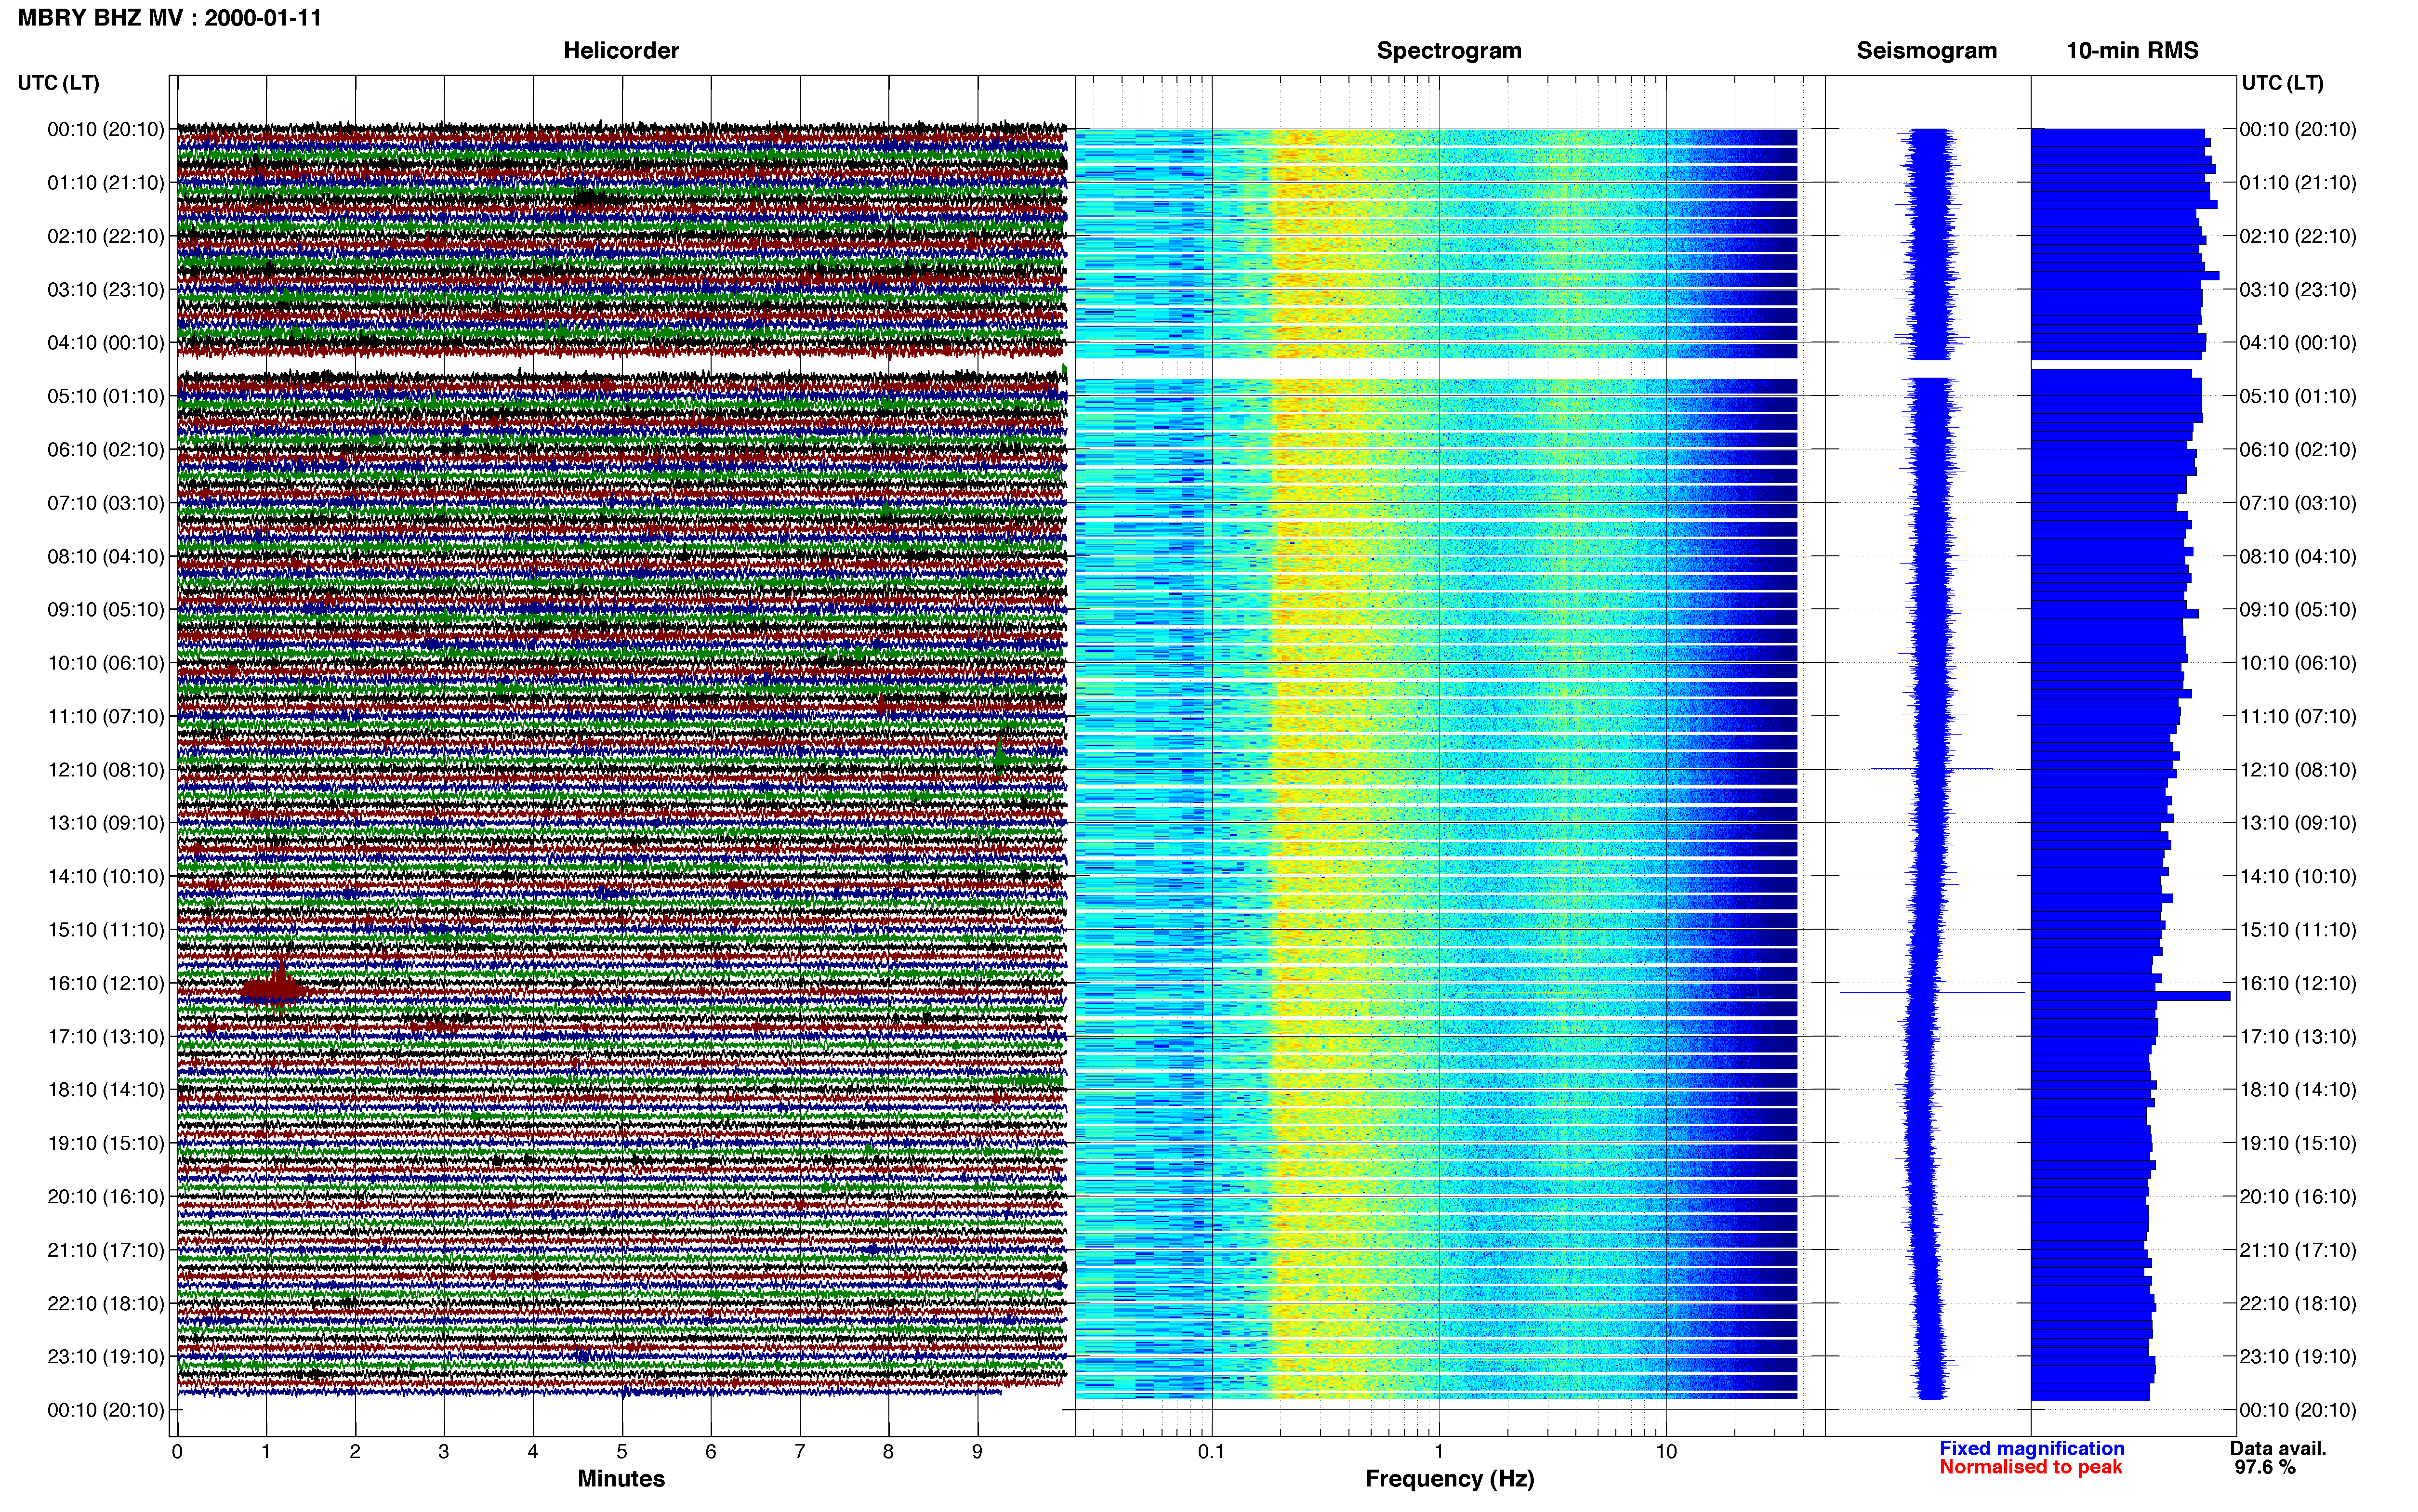Click the '0.1' frequency tick label
Screen dimensions: 2418x1512
pos(1211,1452)
